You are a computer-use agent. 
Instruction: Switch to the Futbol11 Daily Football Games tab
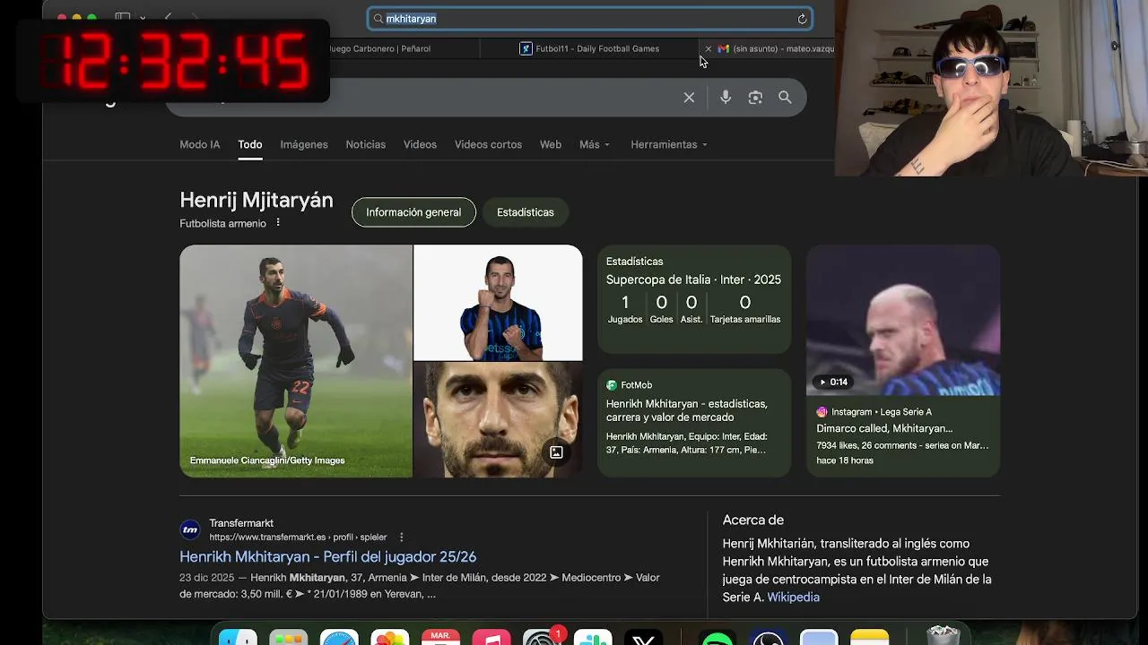(589, 48)
